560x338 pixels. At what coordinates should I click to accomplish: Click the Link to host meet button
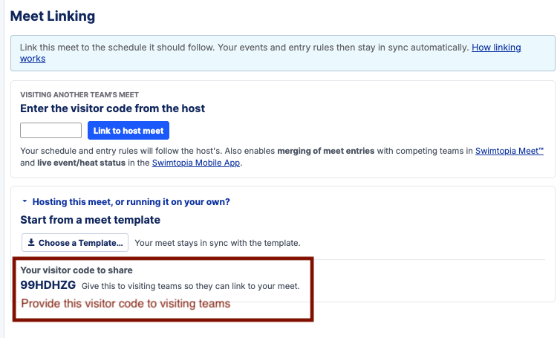tap(128, 131)
